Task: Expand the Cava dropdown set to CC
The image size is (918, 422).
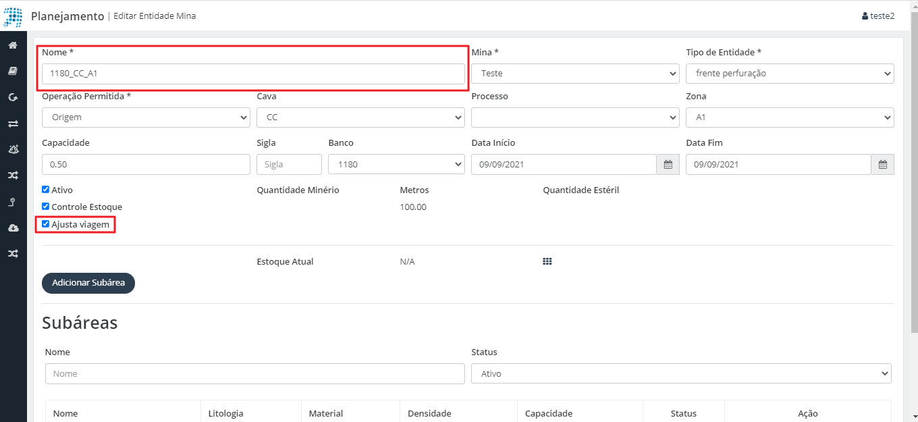Action: (x=360, y=117)
